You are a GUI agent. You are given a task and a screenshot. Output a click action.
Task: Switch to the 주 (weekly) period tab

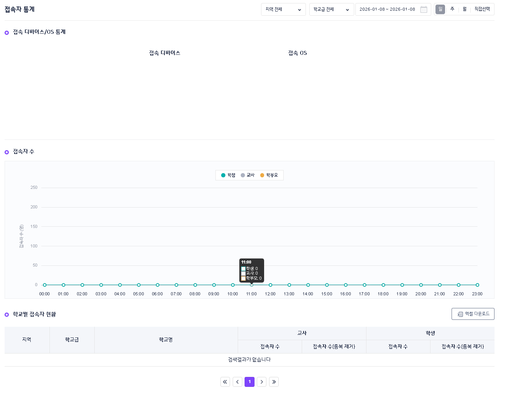point(452,9)
